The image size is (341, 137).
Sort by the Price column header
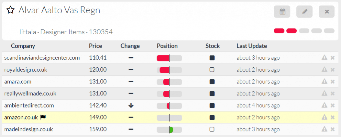(96, 46)
